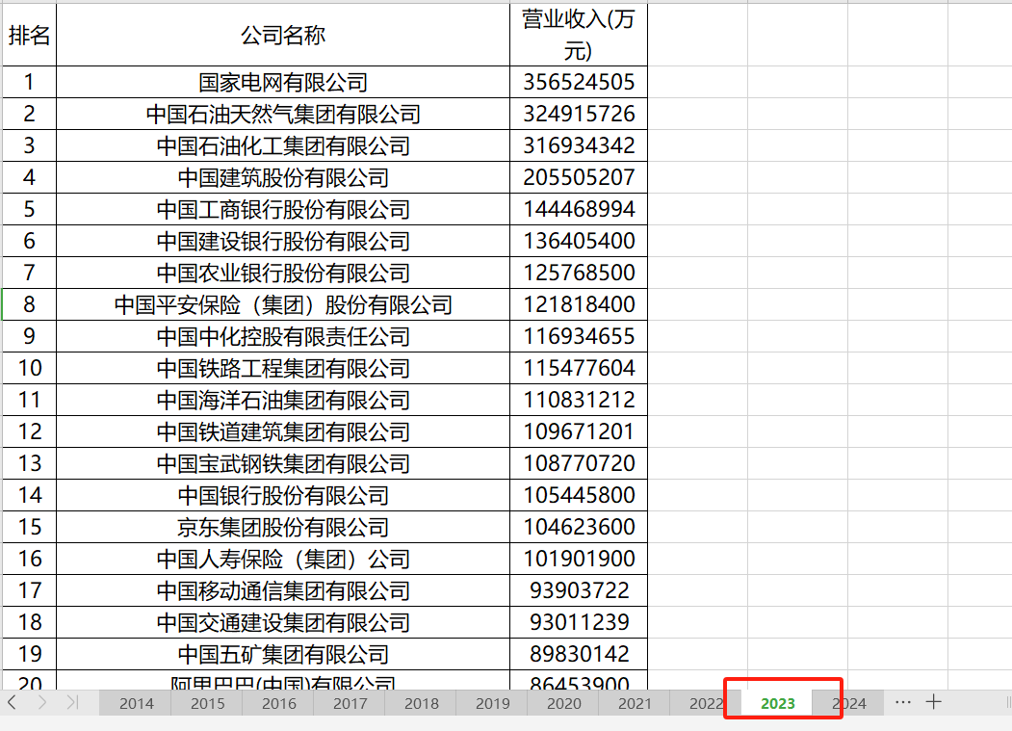The height and width of the screenshot is (731, 1012).
Task: Go to the 2022 sheet tab
Action: point(705,703)
